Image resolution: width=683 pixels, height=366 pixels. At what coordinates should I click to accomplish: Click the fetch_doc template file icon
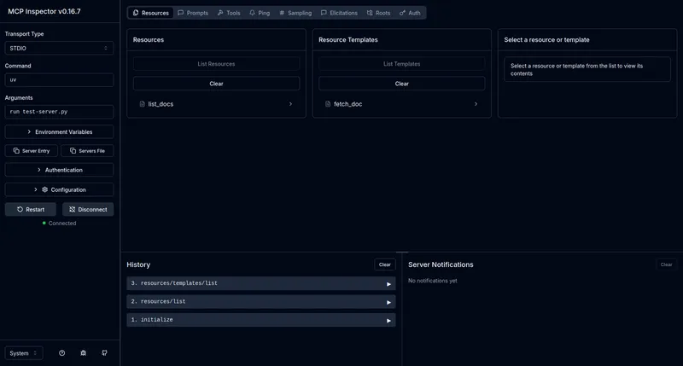(x=328, y=104)
